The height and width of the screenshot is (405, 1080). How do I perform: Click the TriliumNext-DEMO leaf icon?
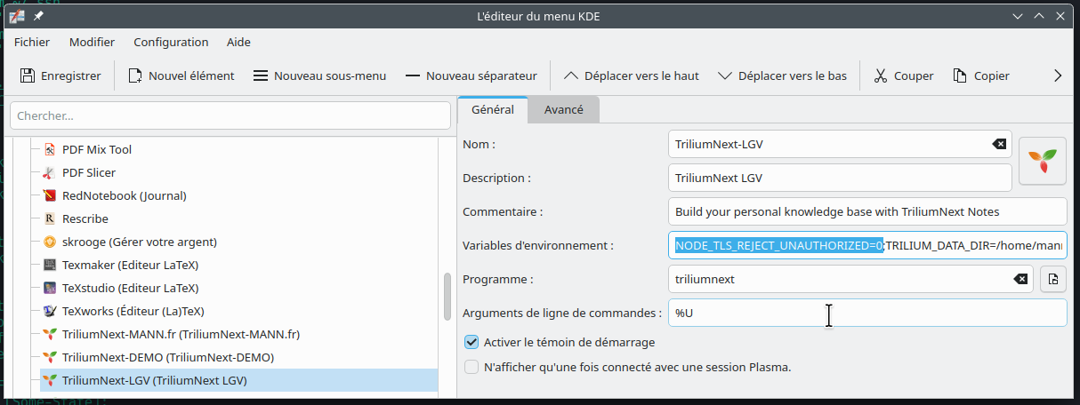50,357
